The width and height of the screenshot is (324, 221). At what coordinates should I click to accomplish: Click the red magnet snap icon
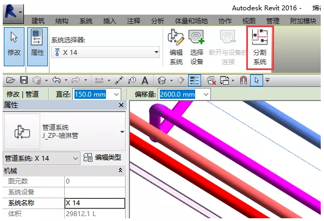(244, 80)
